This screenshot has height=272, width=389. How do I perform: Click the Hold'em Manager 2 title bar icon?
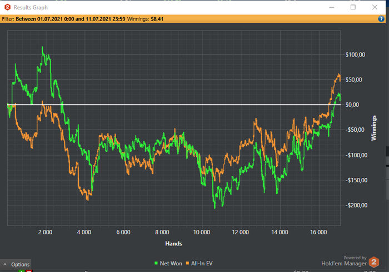pyautogui.click(x=7, y=7)
